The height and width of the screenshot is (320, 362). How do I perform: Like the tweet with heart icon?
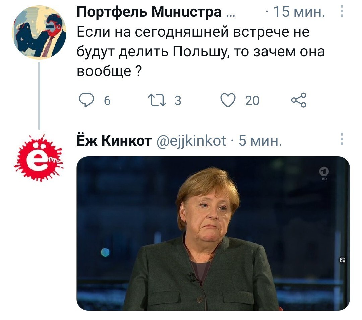click(228, 100)
